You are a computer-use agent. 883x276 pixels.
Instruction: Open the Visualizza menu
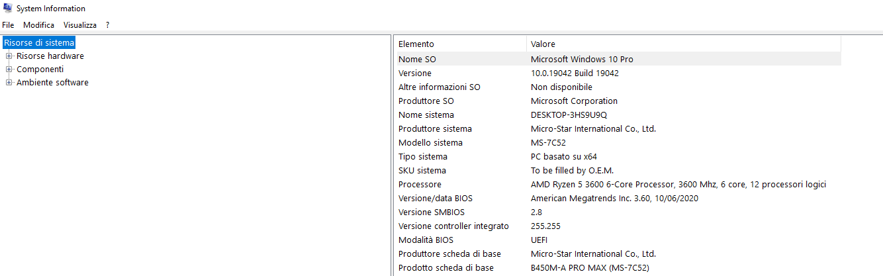pyautogui.click(x=79, y=24)
